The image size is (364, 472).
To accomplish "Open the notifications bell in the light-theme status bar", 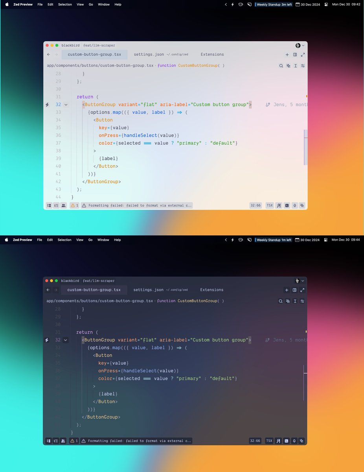I will tap(294, 205).
